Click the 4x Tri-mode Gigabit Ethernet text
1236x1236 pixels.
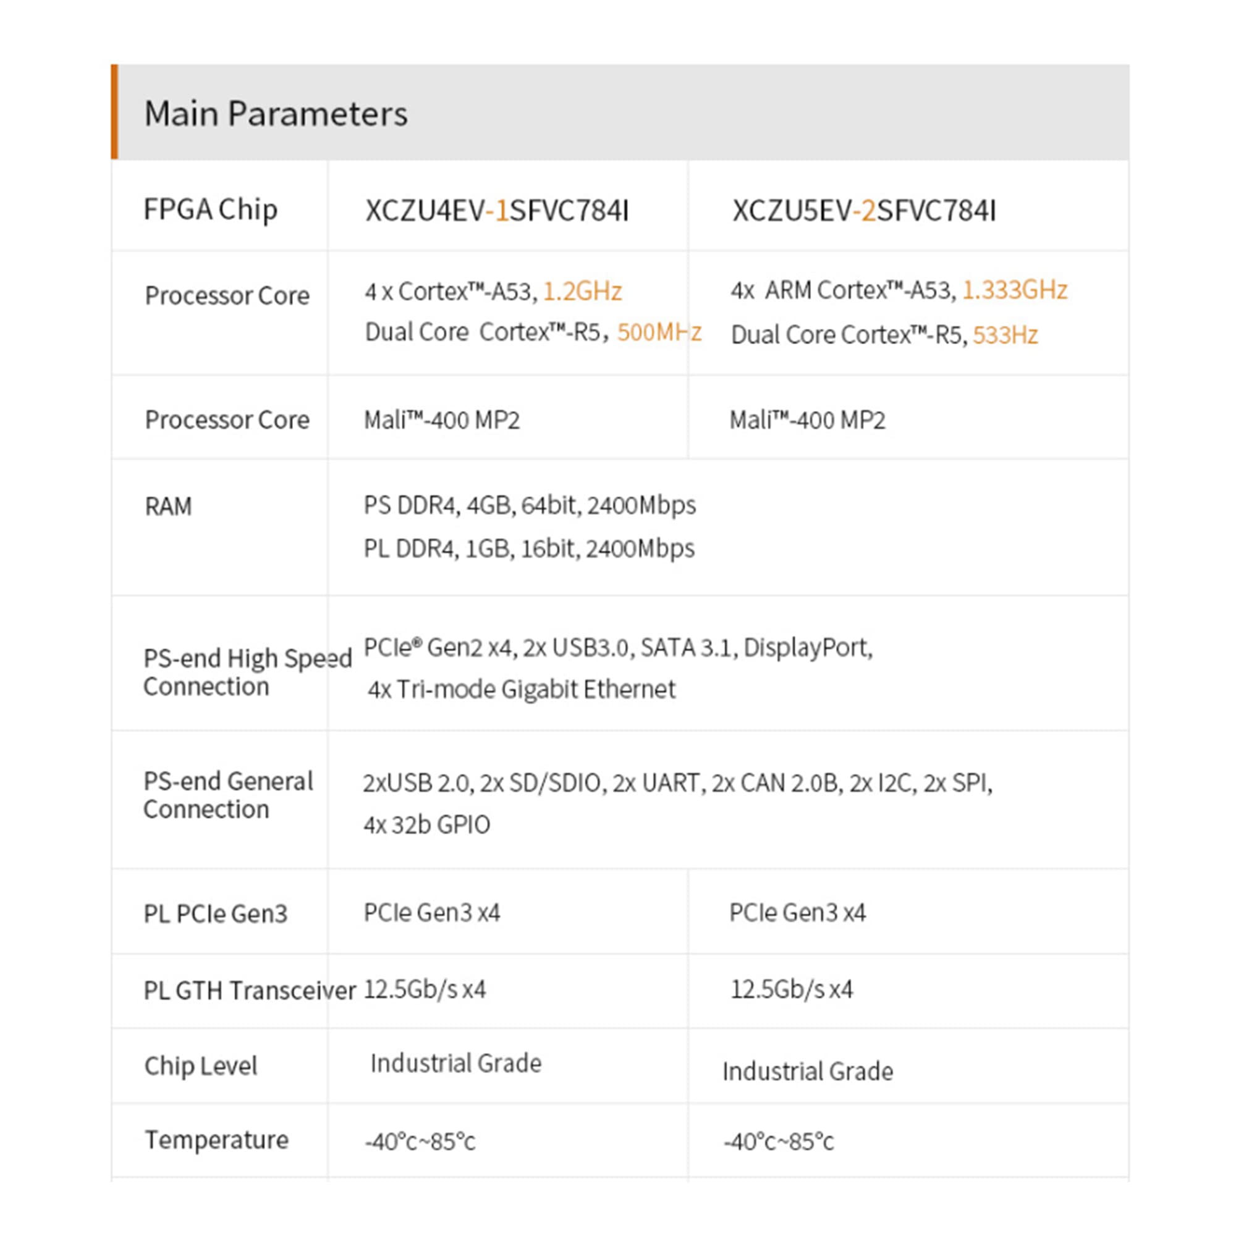[522, 690]
